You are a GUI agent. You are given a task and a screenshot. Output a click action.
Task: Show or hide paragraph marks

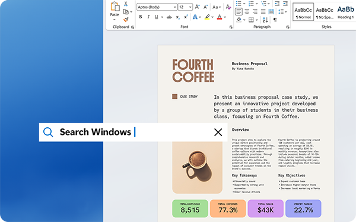[x=275, y=20]
